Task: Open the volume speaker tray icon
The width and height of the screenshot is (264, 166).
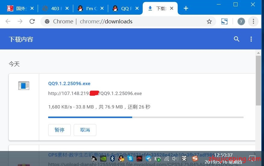Action: pyautogui.click(x=175, y=159)
